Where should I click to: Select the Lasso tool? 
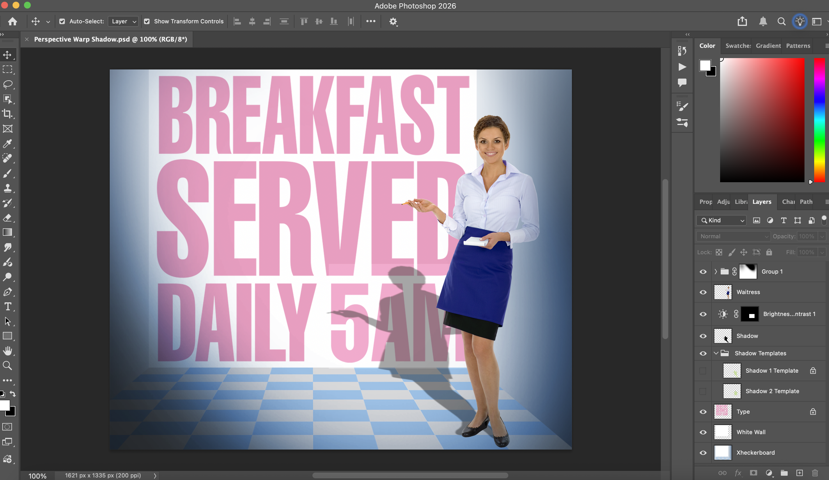pyautogui.click(x=8, y=85)
